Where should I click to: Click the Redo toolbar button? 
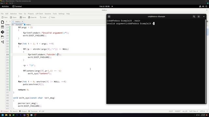click(x=52, y=17)
